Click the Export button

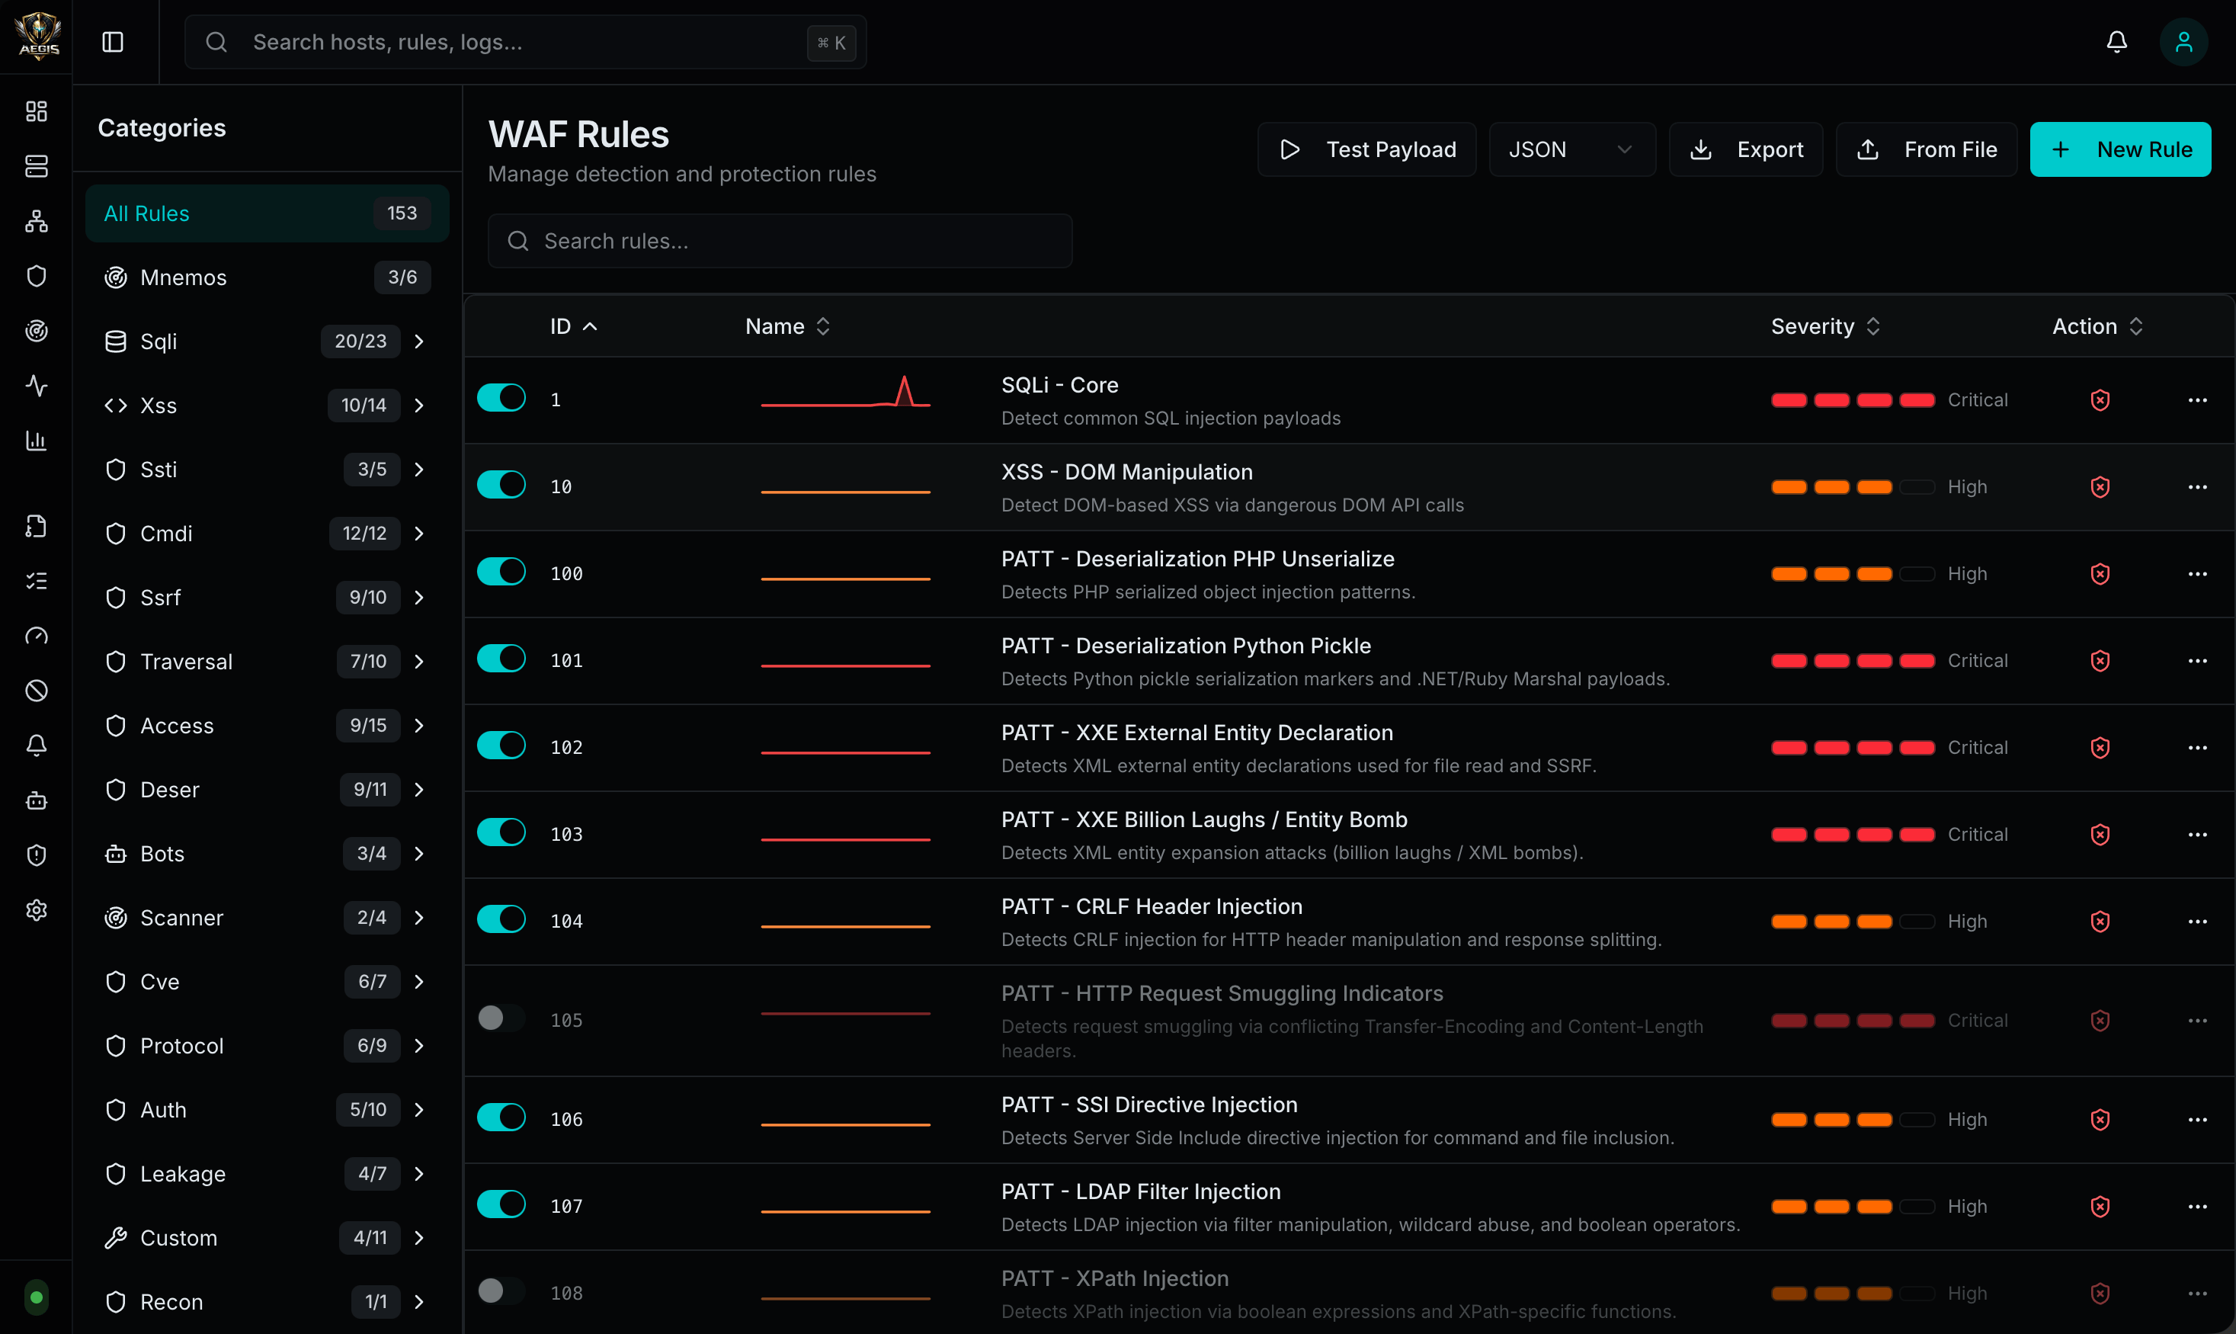click(1745, 149)
